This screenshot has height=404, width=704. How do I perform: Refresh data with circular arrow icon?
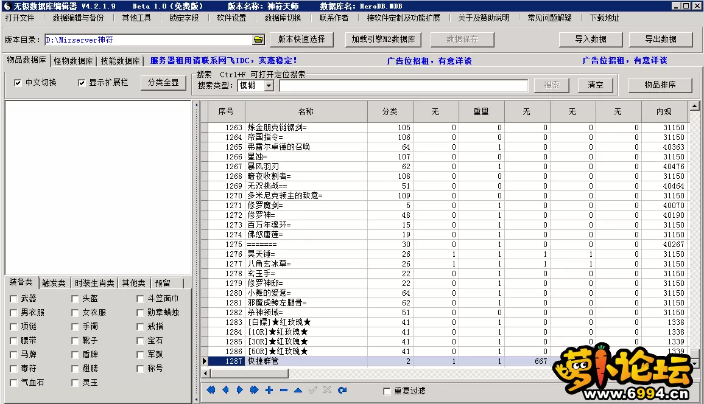click(x=342, y=390)
